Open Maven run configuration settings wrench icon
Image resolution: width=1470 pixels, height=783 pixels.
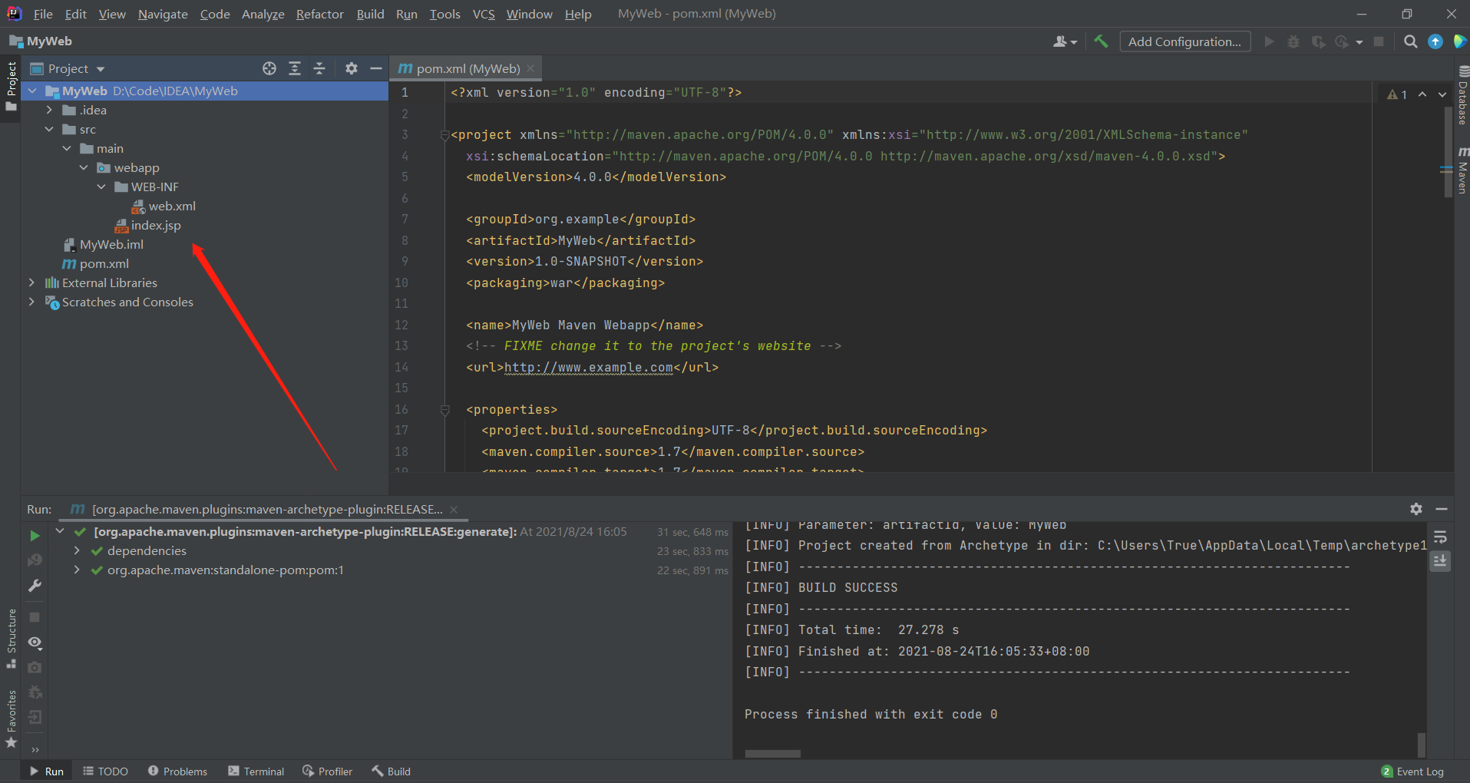point(34,586)
